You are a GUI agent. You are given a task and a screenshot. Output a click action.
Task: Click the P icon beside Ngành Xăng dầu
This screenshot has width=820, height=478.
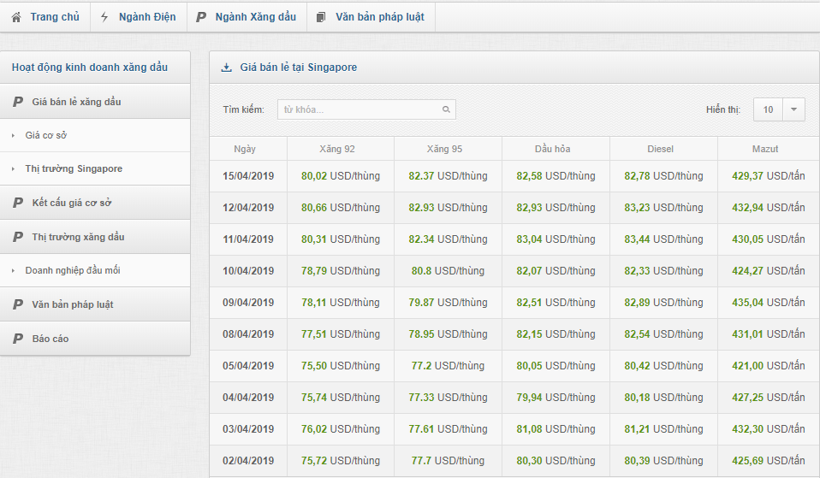(x=201, y=17)
